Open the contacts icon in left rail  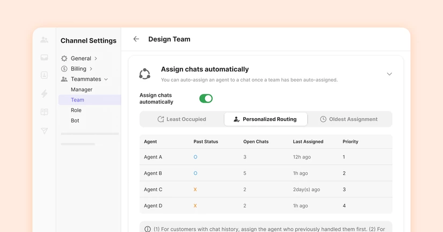click(45, 75)
